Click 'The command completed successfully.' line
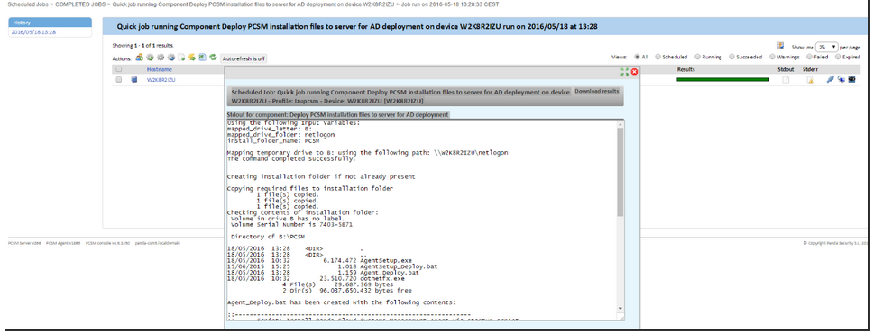This screenshot has height=333, width=873. point(291,158)
